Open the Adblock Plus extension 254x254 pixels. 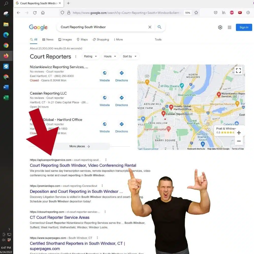coord(232,13)
